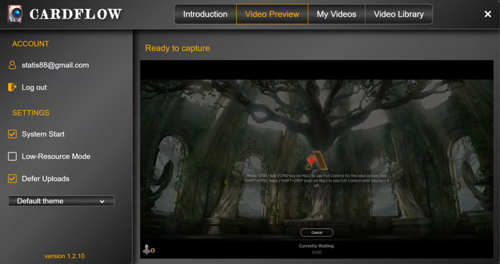Click the Log out link
Image resolution: width=500 pixels, height=264 pixels.
pos(34,88)
